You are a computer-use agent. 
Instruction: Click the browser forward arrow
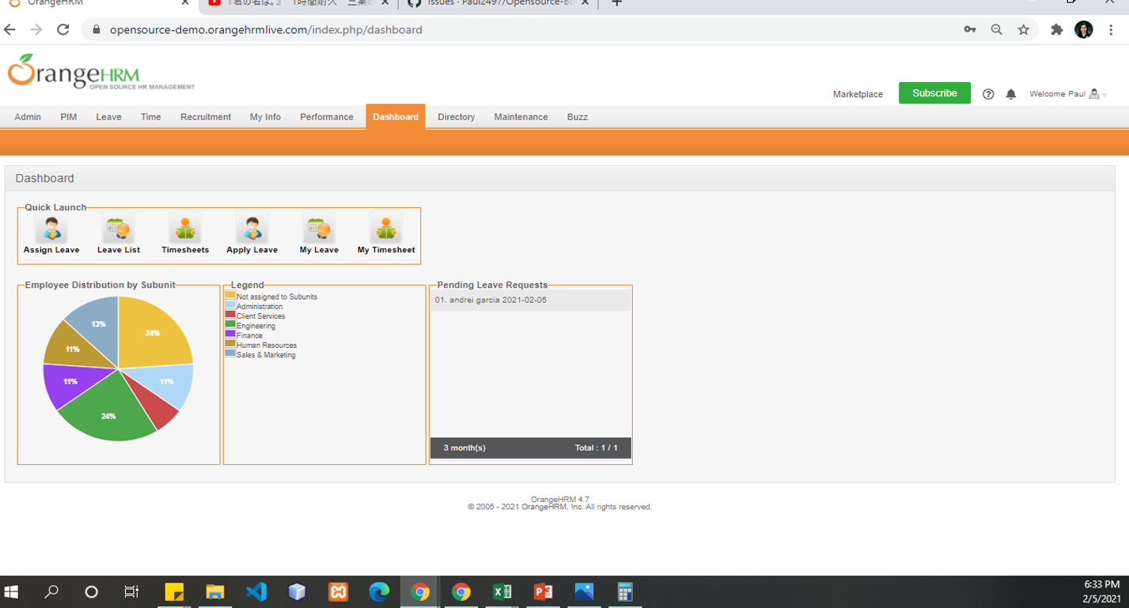(x=36, y=29)
